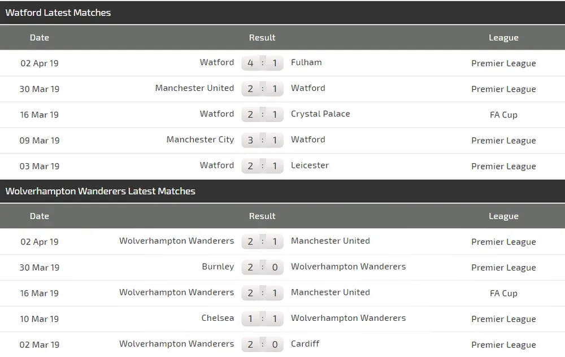
Task: Select Chelsea team name
Action: pyautogui.click(x=218, y=318)
